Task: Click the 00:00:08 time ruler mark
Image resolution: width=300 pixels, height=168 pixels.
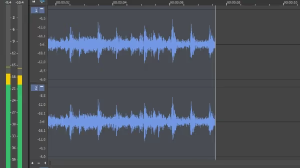Action: tap(233, 3)
